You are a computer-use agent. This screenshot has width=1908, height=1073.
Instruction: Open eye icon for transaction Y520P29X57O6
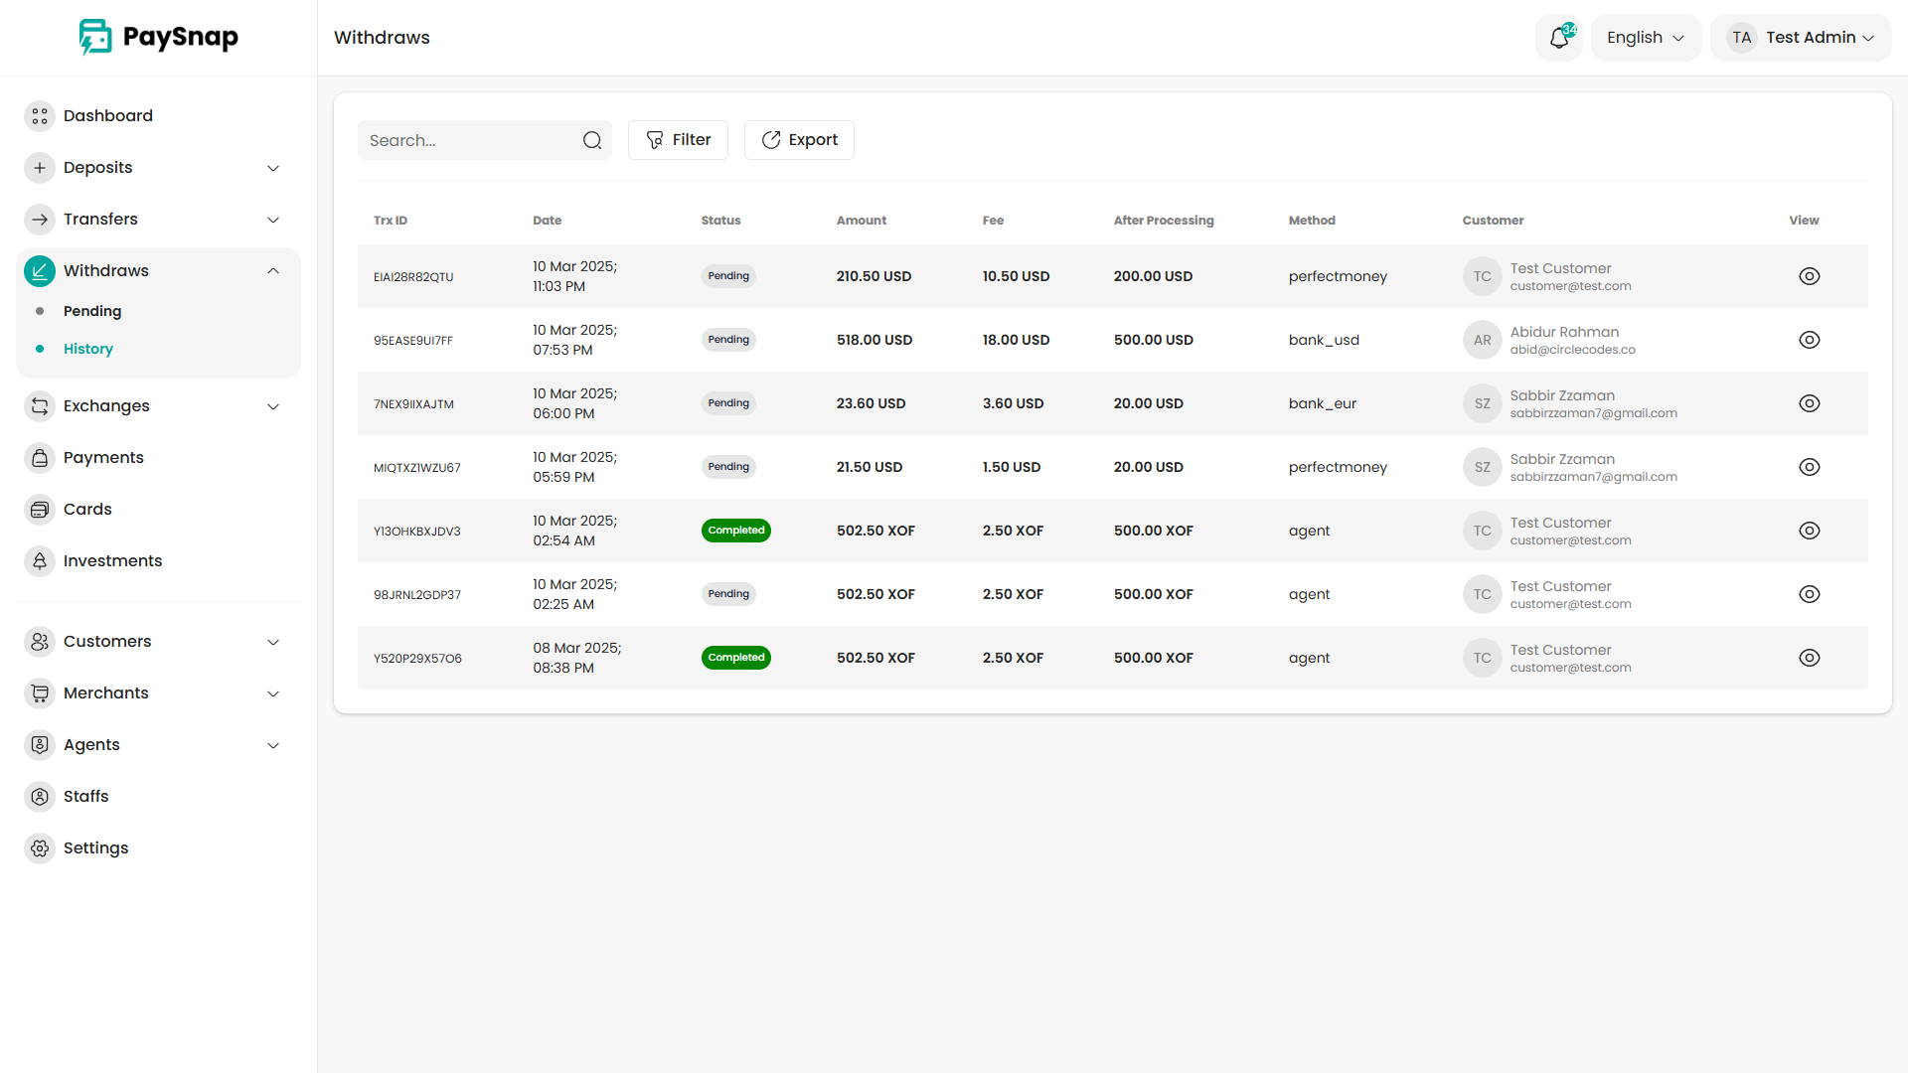click(1809, 658)
